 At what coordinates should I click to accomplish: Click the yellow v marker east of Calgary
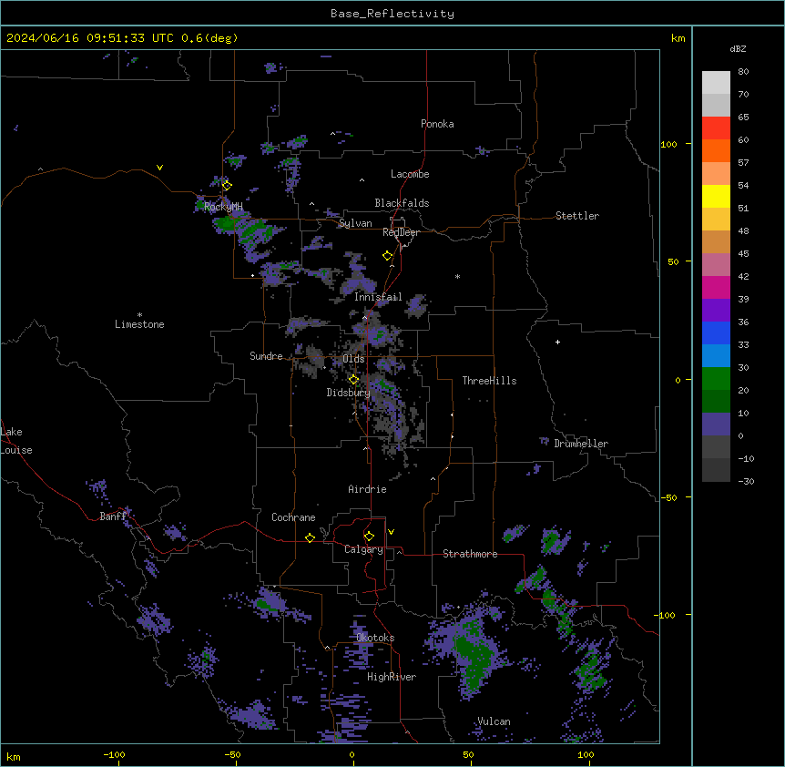[391, 532]
